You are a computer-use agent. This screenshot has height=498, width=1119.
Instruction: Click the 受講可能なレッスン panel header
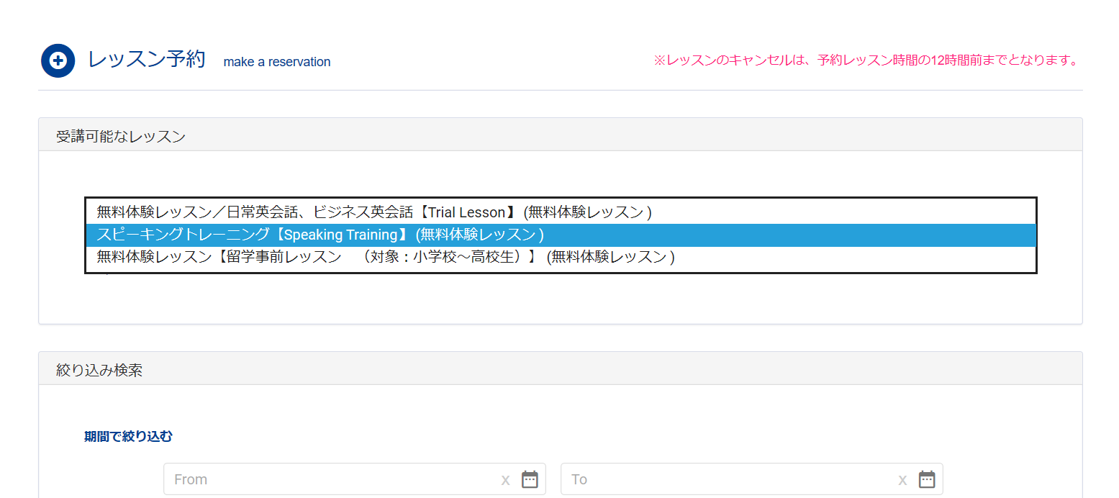tap(121, 136)
